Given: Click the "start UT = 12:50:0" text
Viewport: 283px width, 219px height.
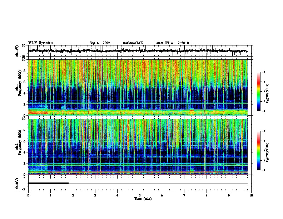Looking at the screenshot, I should click(173, 43).
